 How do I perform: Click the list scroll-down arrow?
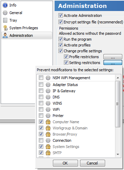118,155
